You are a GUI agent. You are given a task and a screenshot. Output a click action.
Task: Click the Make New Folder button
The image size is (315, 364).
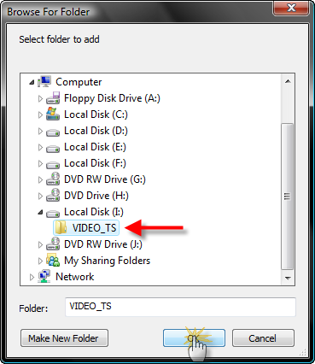coord(64,338)
